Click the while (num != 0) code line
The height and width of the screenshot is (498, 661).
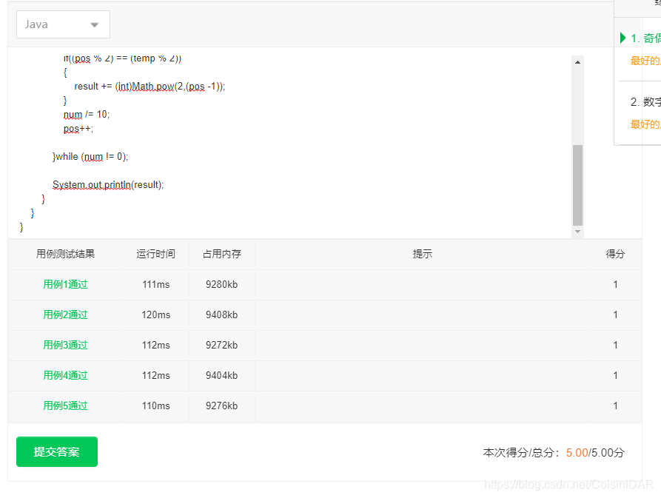click(90, 157)
